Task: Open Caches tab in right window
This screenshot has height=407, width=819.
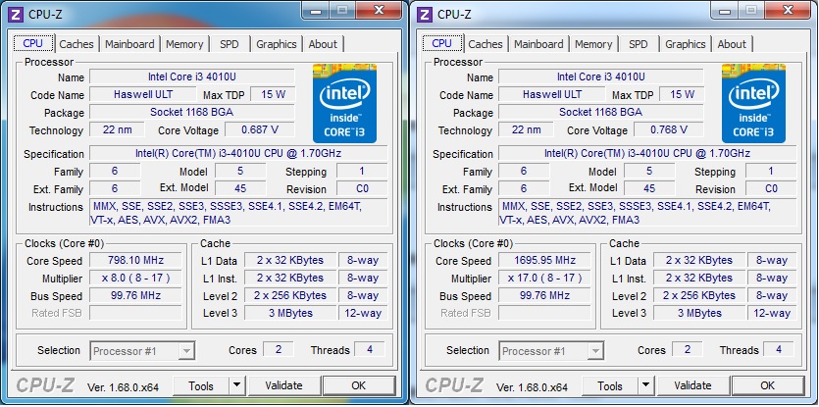Action: [486, 44]
